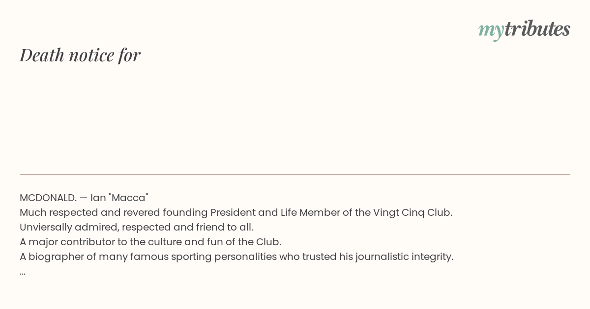Click the green "my" in the logo
This screenshot has height=309, width=590.
pyautogui.click(x=491, y=31)
